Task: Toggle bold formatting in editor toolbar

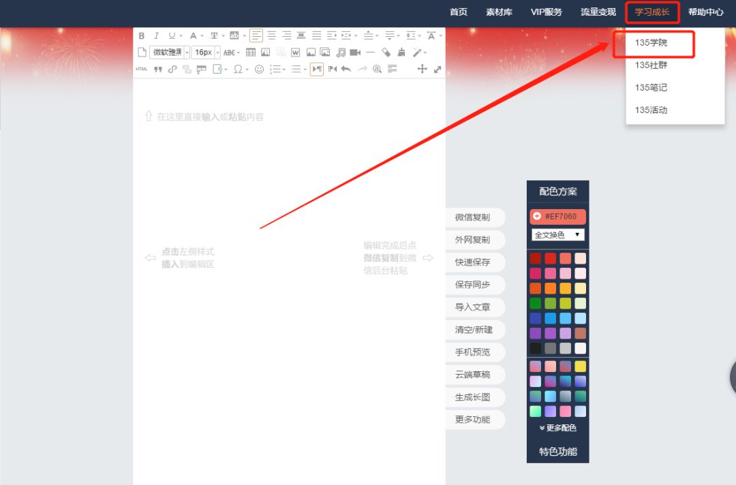Action: (141, 35)
